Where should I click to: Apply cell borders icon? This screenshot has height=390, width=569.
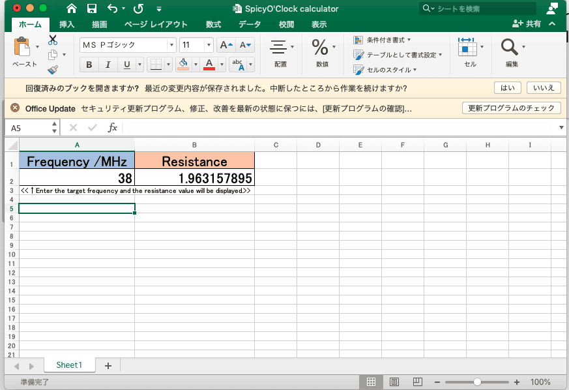[x=156, y=65]
